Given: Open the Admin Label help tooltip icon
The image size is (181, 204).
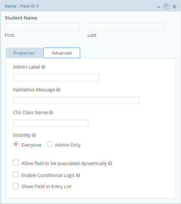Looking at the screenshot, I should click(43, 67).
